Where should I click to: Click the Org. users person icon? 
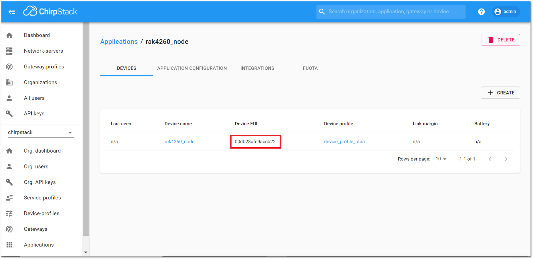pyautogui.click(x=9, y=166)
